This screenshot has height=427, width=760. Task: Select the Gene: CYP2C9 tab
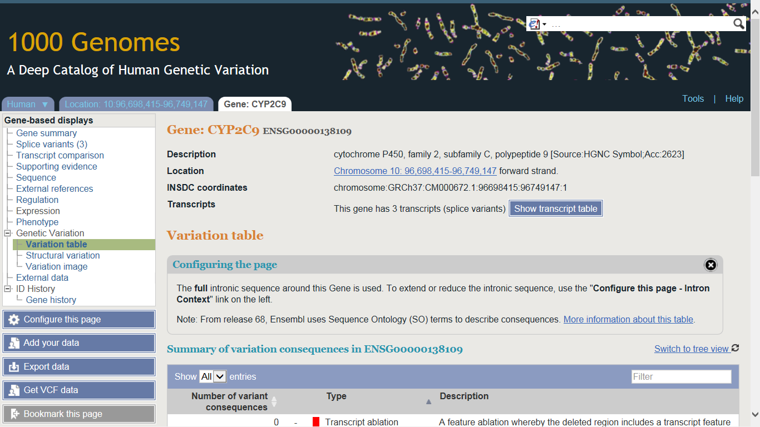(255, 104)
